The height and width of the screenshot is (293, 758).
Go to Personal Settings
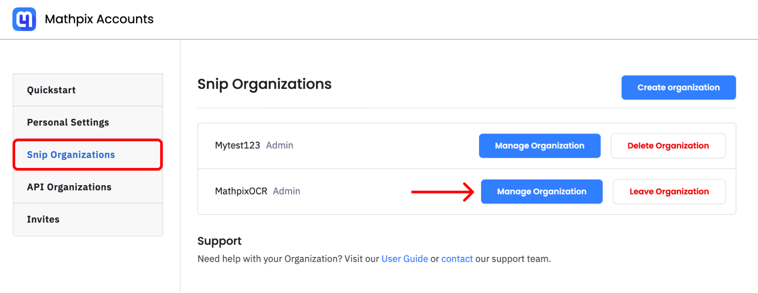[88, 122]
